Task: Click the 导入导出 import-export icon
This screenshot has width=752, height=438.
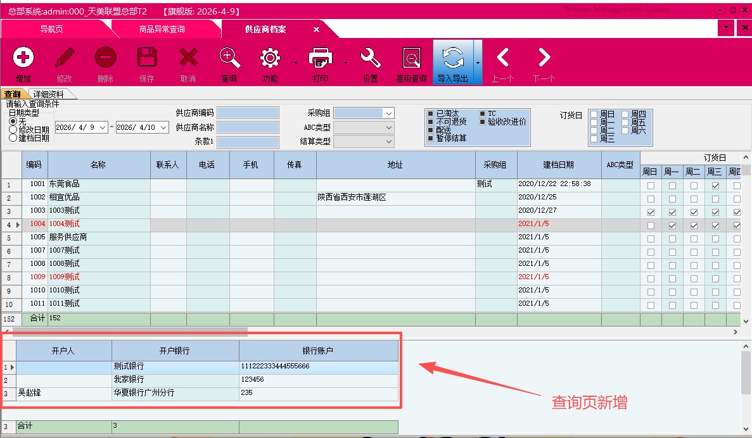Action: (453, 58)
